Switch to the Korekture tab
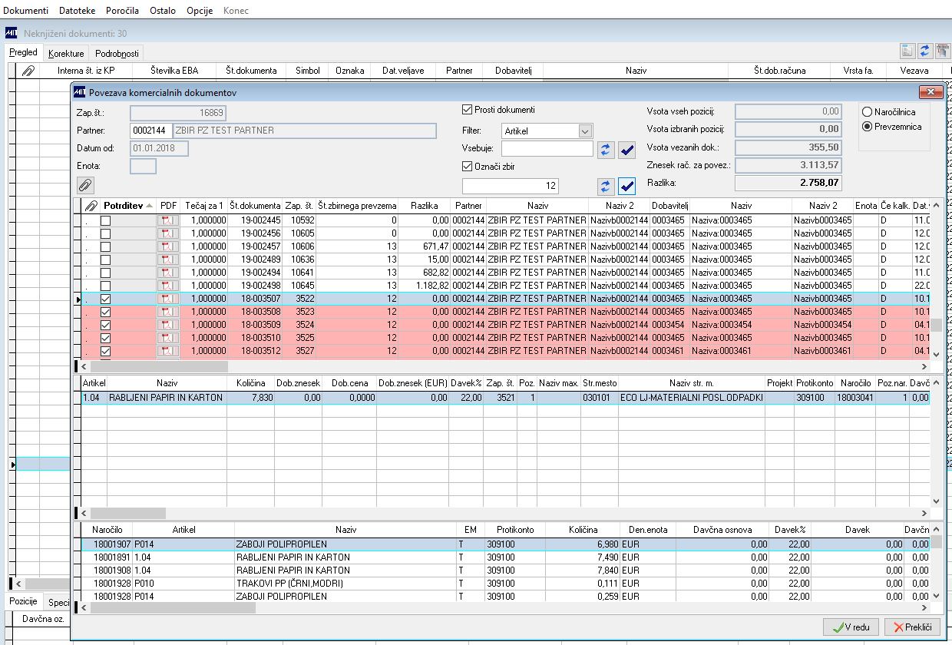 [x=66, y=54]
